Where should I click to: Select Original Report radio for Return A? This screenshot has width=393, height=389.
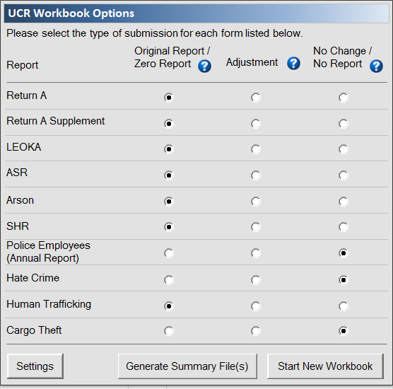tap(169, 98)
